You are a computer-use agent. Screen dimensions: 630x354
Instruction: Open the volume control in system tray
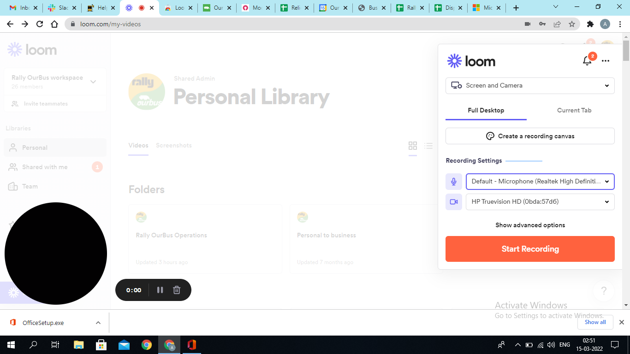pyautogui.click(x=551, y=345)
